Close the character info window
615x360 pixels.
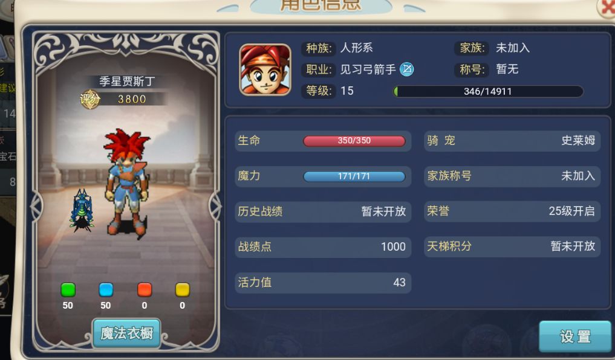(x=607, y=7)
